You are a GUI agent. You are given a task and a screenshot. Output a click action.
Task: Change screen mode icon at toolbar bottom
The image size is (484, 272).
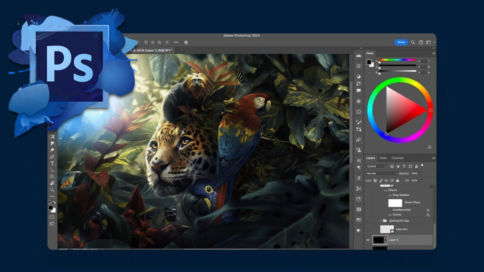click(52, 224)
